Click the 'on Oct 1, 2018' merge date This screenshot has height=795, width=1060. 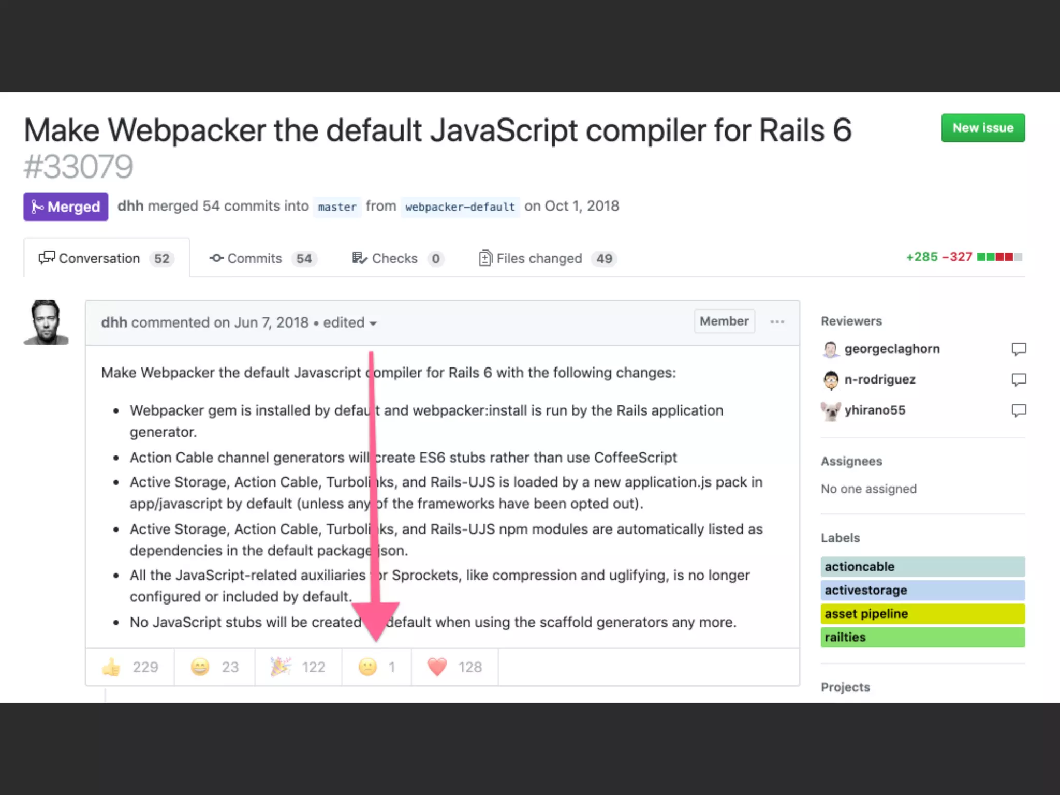(x=571, y=206)
